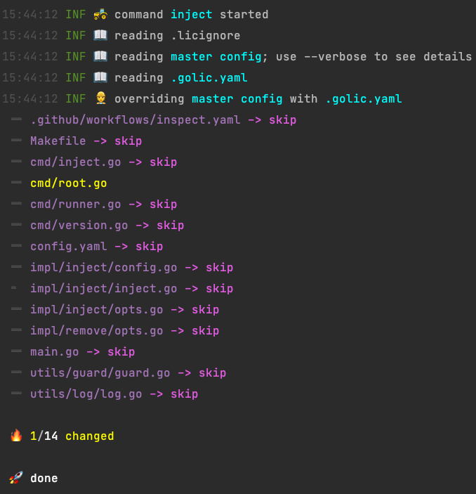Click the book emoji beside reading .licignore
The width and height of the screenshot is (476, 494).
[100, 35]
